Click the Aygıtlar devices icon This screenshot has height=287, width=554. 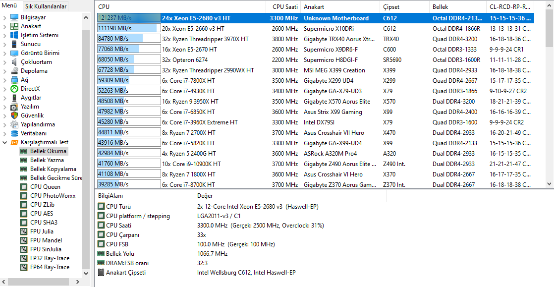click(x=14, y=98)
